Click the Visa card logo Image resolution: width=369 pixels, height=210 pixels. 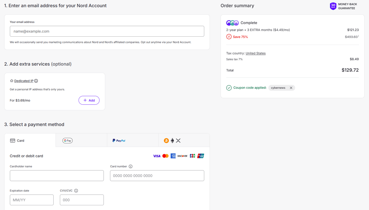[157, 156]
